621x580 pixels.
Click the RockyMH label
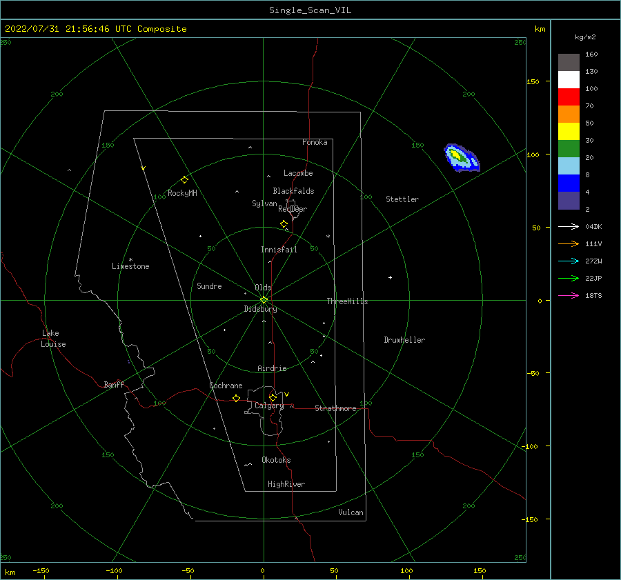(x=182, y=193)
